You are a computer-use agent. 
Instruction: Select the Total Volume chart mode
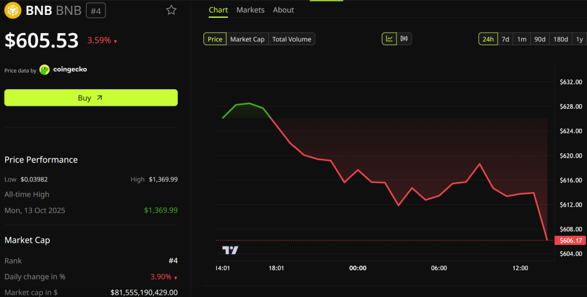pos(292,39)
